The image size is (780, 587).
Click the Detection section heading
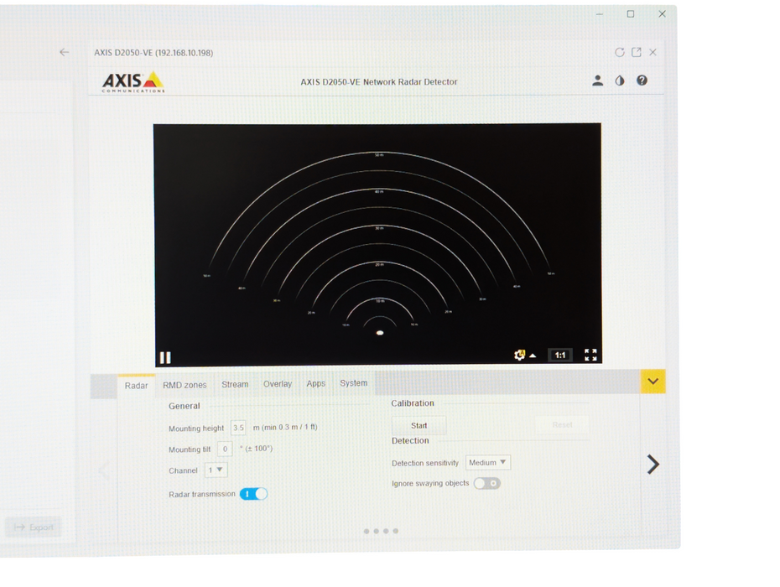point(410,441)
